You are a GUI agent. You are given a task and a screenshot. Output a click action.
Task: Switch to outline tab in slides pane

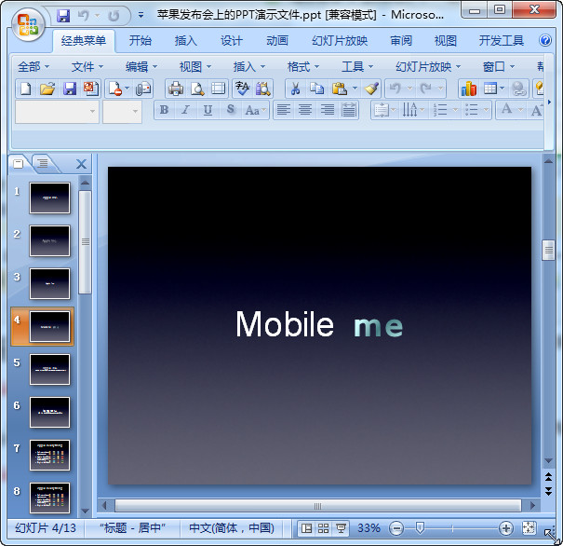click(43, 164)
